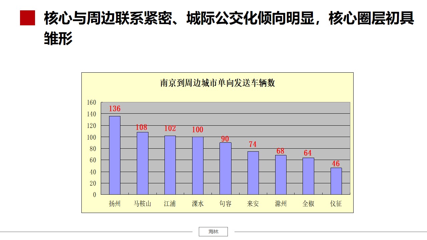Click the chart title 南京到周边城市单向发送车辆数
The image size is (427, 240).
point(218,83)
